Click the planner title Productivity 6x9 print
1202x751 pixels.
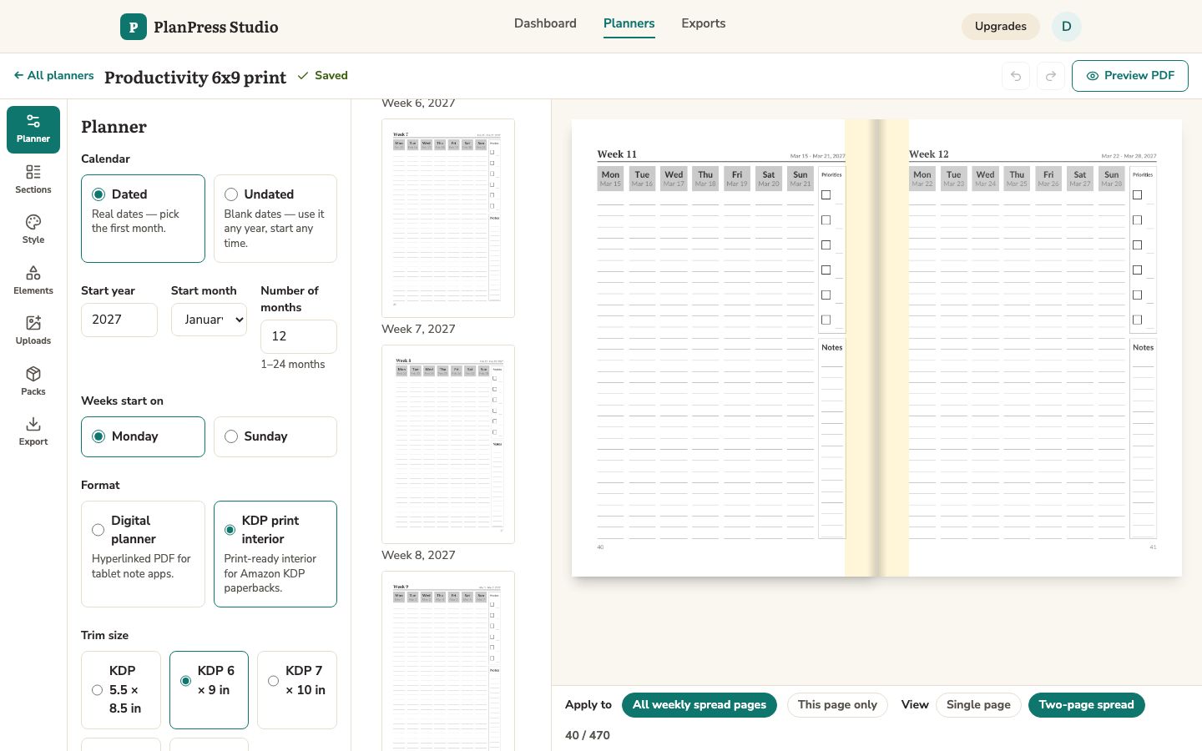tap(195, 78)
